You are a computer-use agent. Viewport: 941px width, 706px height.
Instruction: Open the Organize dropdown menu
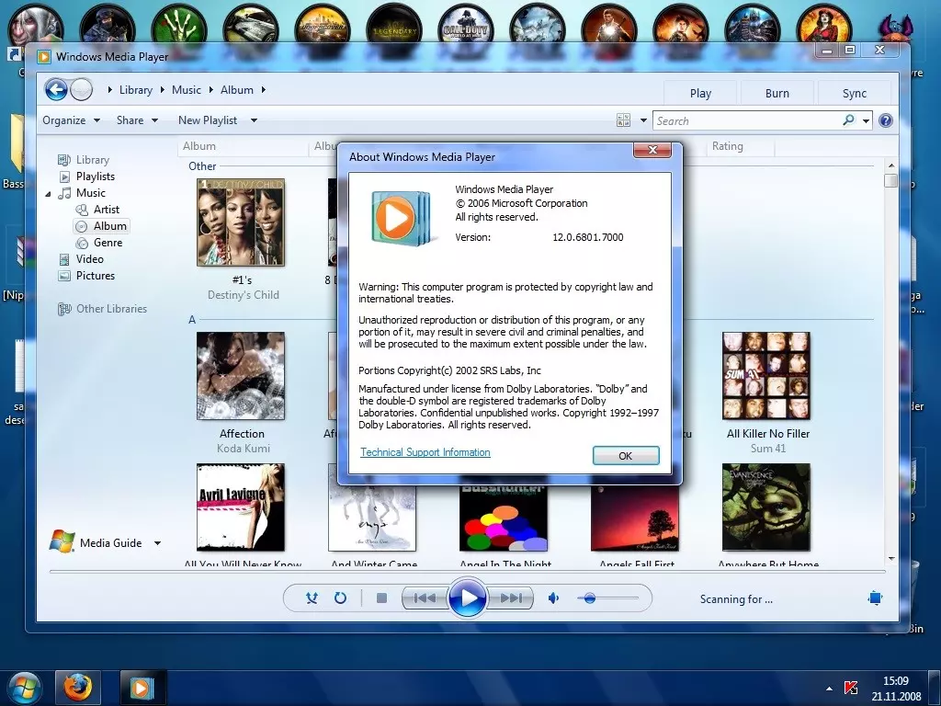point(71,120)
